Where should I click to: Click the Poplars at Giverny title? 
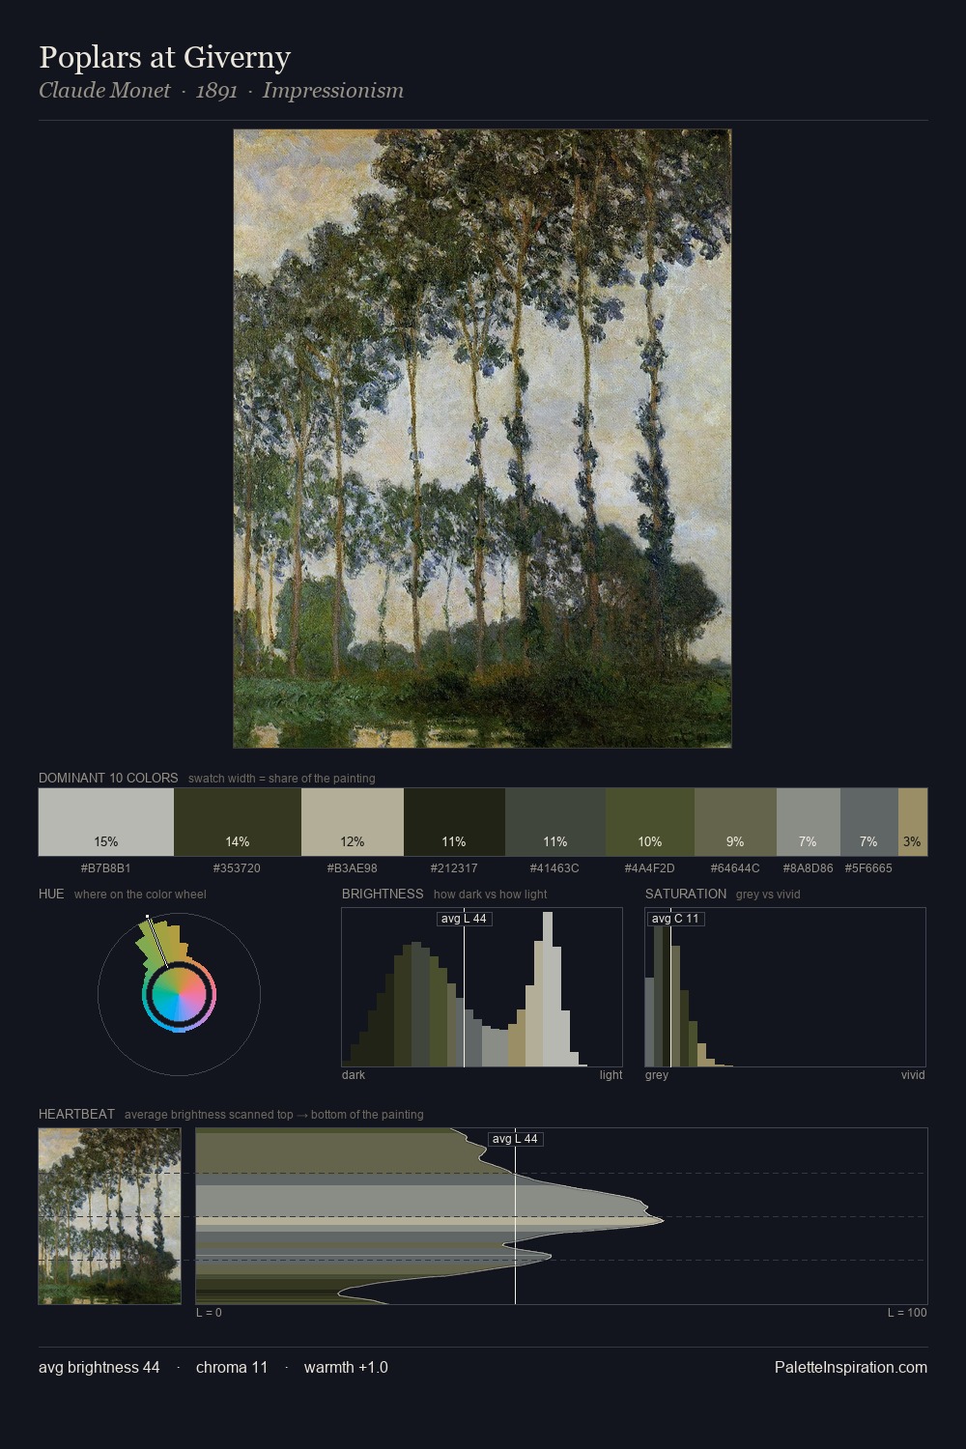point(164,58)
